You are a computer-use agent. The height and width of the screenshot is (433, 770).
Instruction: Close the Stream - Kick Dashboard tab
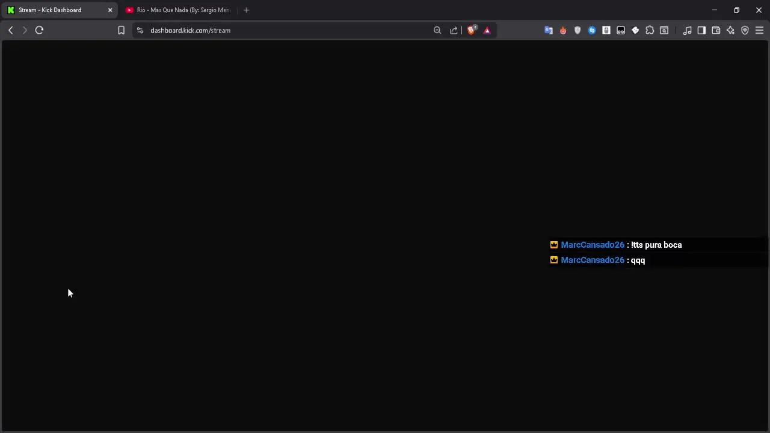pos(110,10)
